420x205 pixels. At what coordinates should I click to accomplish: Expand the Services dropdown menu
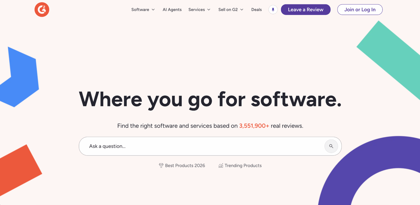tap(199, 10)
